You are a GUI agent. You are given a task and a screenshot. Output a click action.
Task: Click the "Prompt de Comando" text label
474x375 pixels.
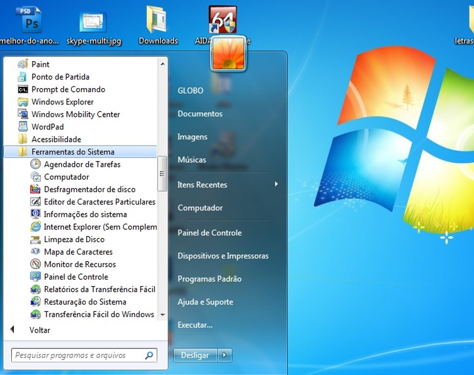tap(68, 90)
